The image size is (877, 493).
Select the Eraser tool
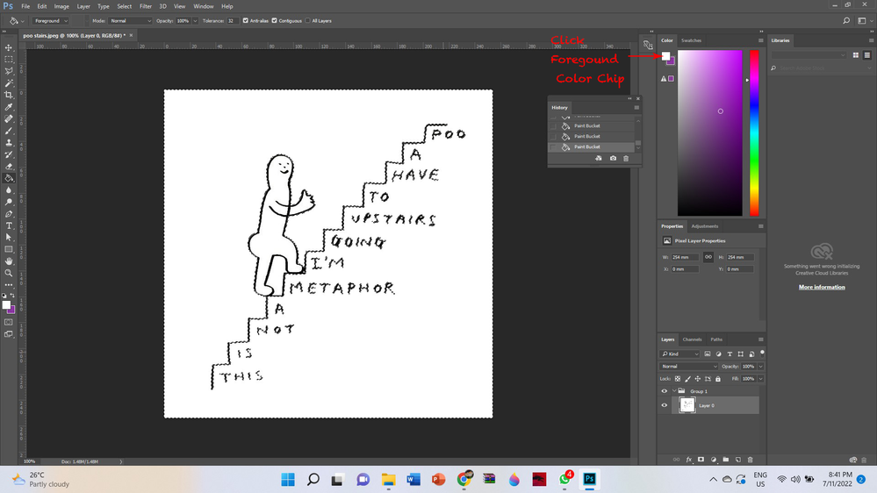click(x=9, y=167)
